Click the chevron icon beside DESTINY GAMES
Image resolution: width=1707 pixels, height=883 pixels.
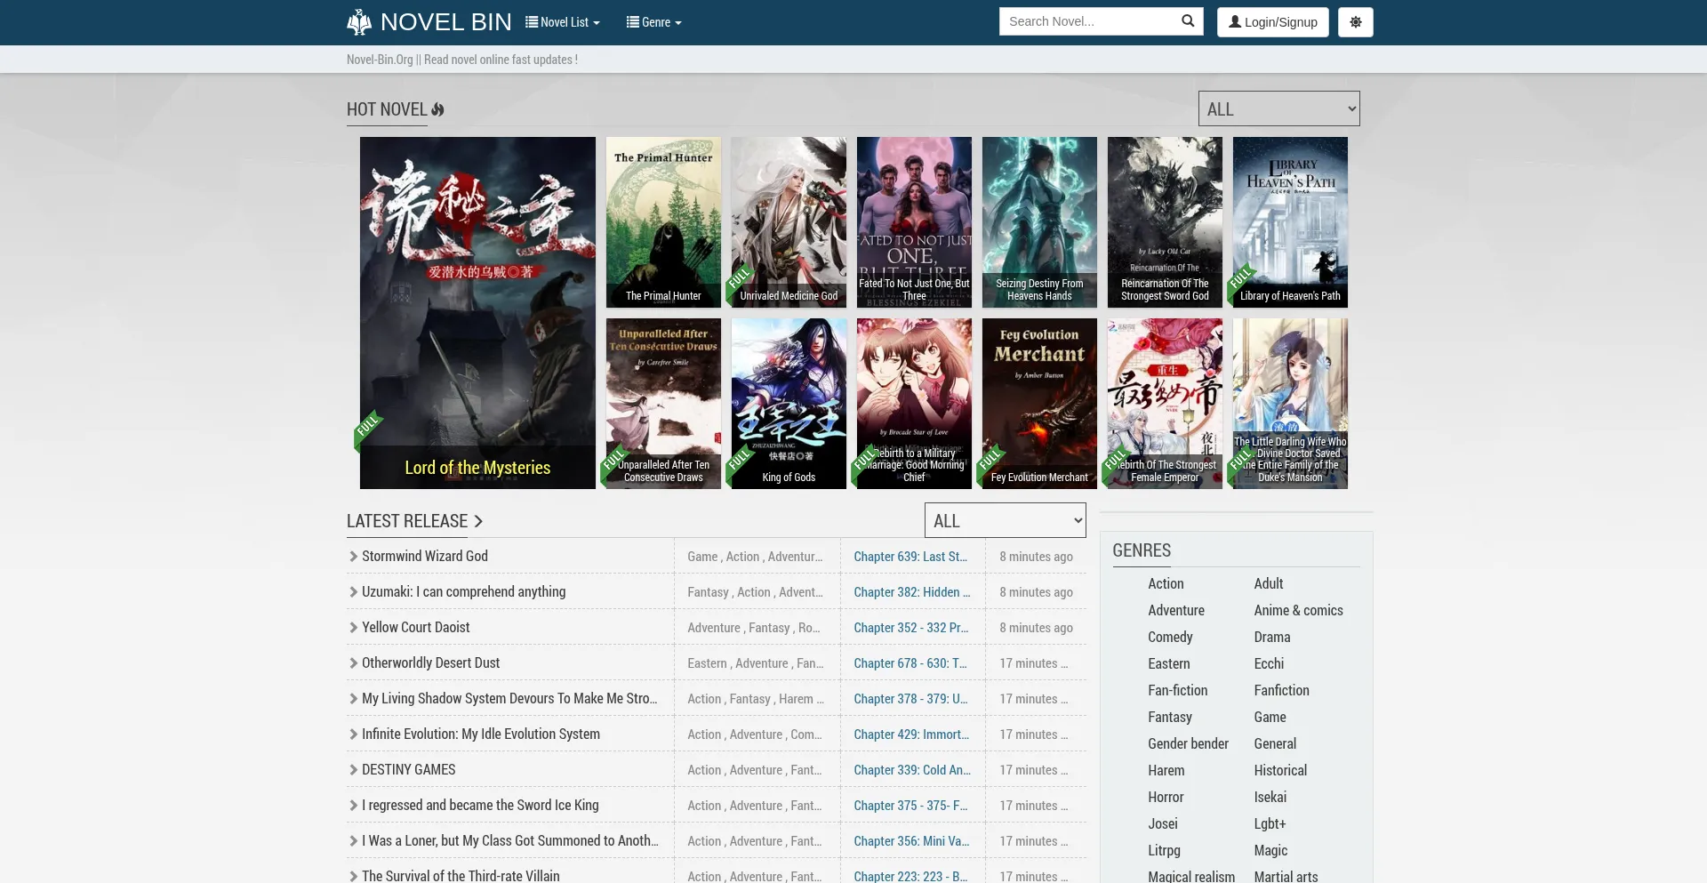(353, 770)
